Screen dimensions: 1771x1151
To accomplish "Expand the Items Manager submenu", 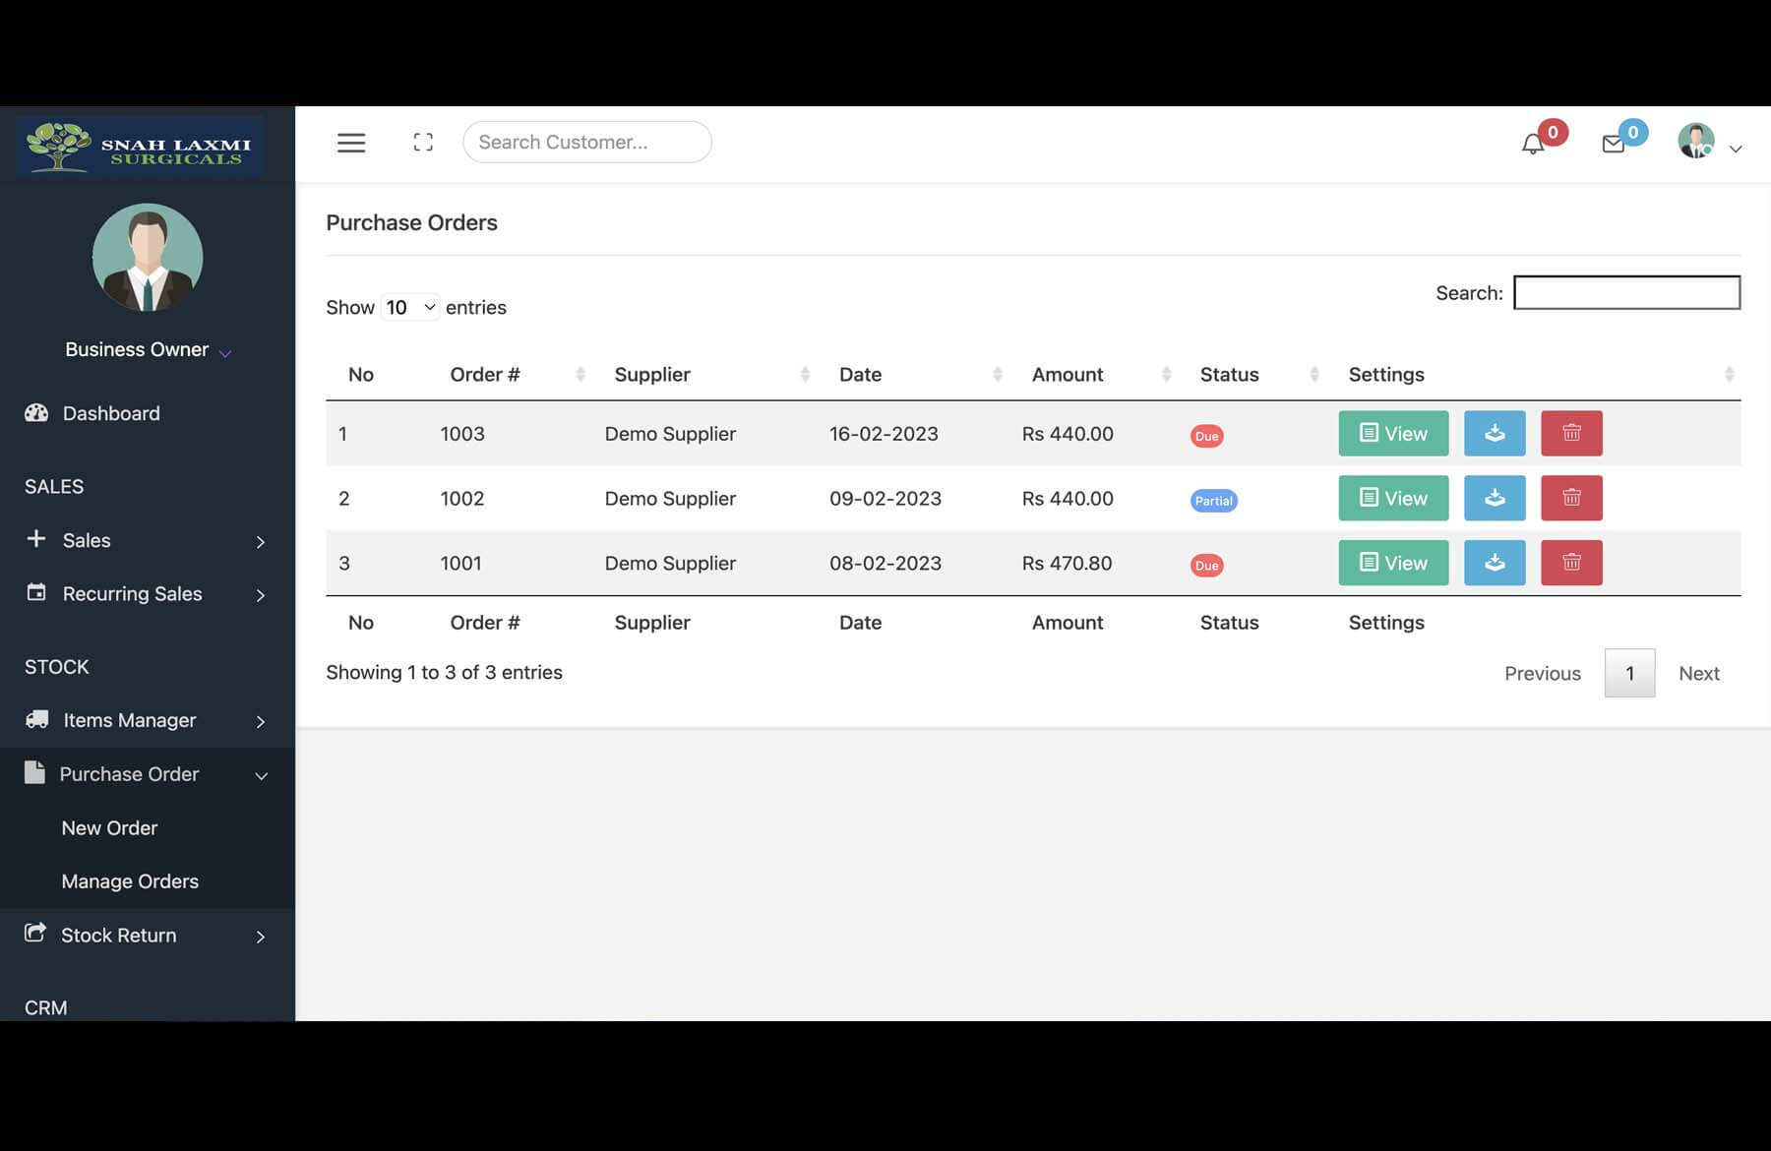I will coord(146,721).
